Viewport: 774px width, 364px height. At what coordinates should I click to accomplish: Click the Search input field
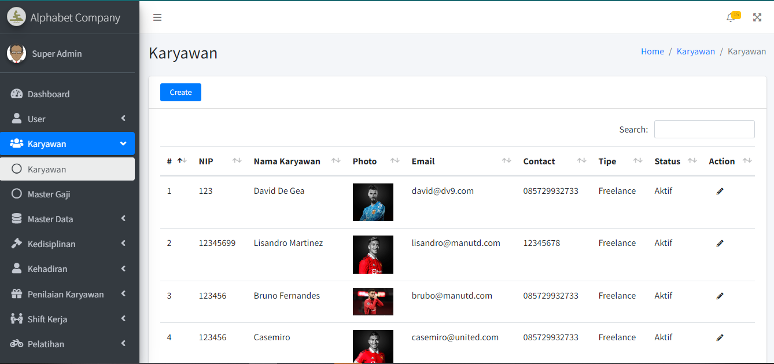coord(704,130)
